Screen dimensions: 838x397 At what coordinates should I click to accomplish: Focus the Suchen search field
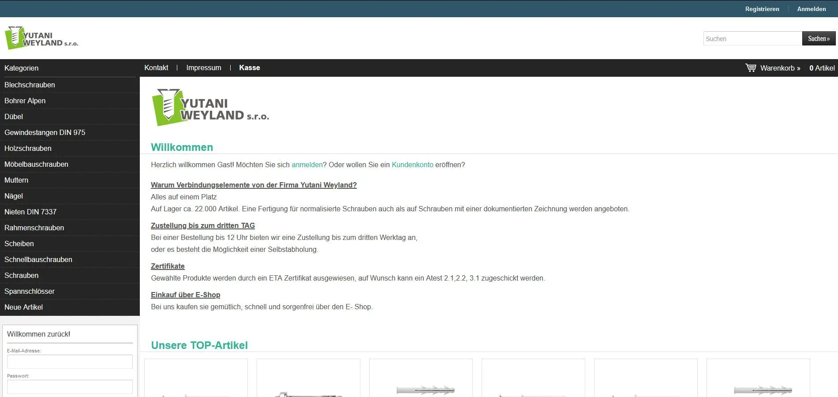(752, 39)
